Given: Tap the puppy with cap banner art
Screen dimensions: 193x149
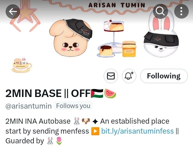Looking at the screenshot, I should [x=71, y=37].
